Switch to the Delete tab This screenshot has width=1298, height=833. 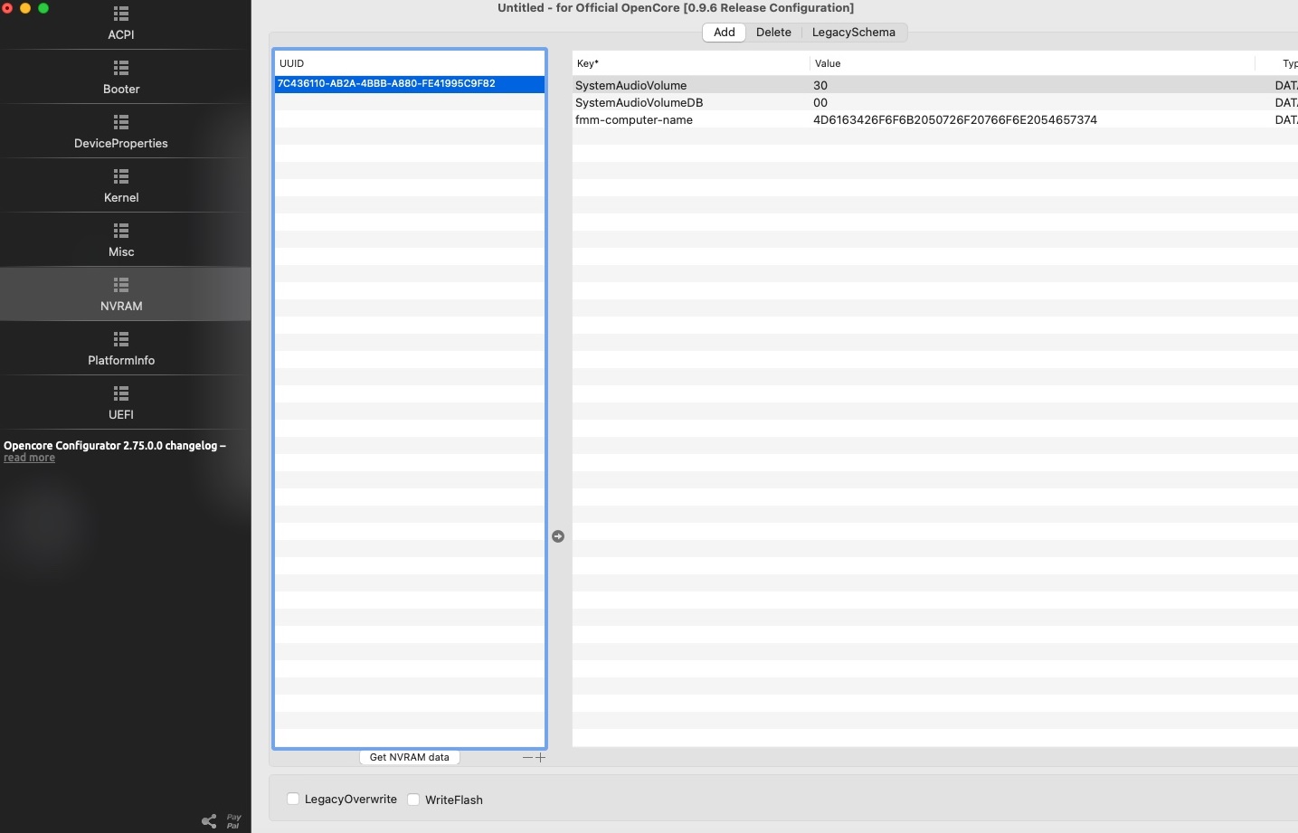(x=773, y=33)
